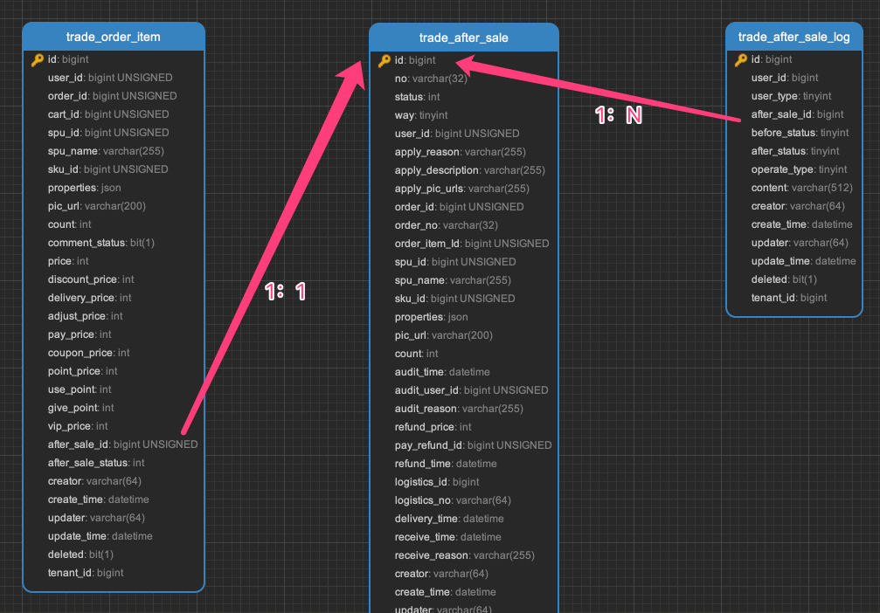This screenshot has height=613, width=880.
Task: Select the order_item_id field in trade_after_sale
Action: point(472,244)
